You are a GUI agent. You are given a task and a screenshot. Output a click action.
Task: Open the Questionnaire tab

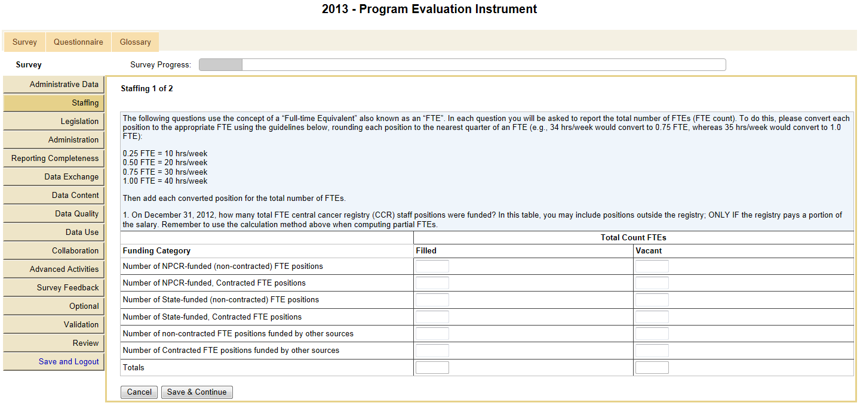point(78,42)
